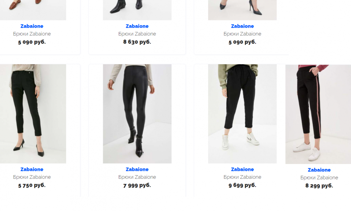Select Брюки Zabaione title priced 7 999 руб.
The width and height of the screenshot is (351, 211).
137,177
